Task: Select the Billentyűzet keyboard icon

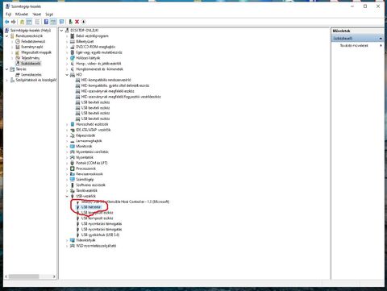Action: (x=72, y=41)
